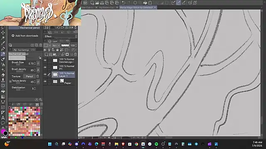This screenshot has height=149, width=266.
Task: Click the Fill bucket icon in the command bar
Action: 145,3
